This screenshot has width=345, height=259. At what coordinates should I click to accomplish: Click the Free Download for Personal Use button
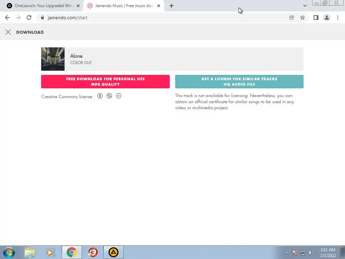(x=105, y=82)
